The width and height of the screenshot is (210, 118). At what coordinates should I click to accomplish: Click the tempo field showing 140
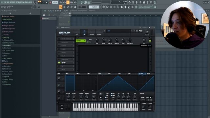pyautogui.click(x=55, y=2)
